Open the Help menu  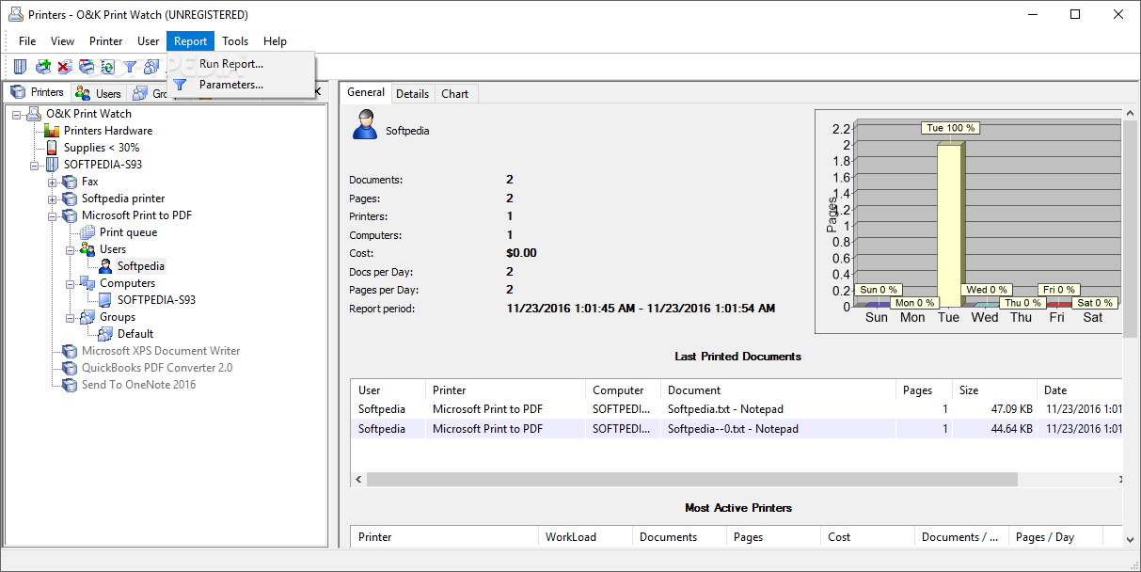point(275,41)
